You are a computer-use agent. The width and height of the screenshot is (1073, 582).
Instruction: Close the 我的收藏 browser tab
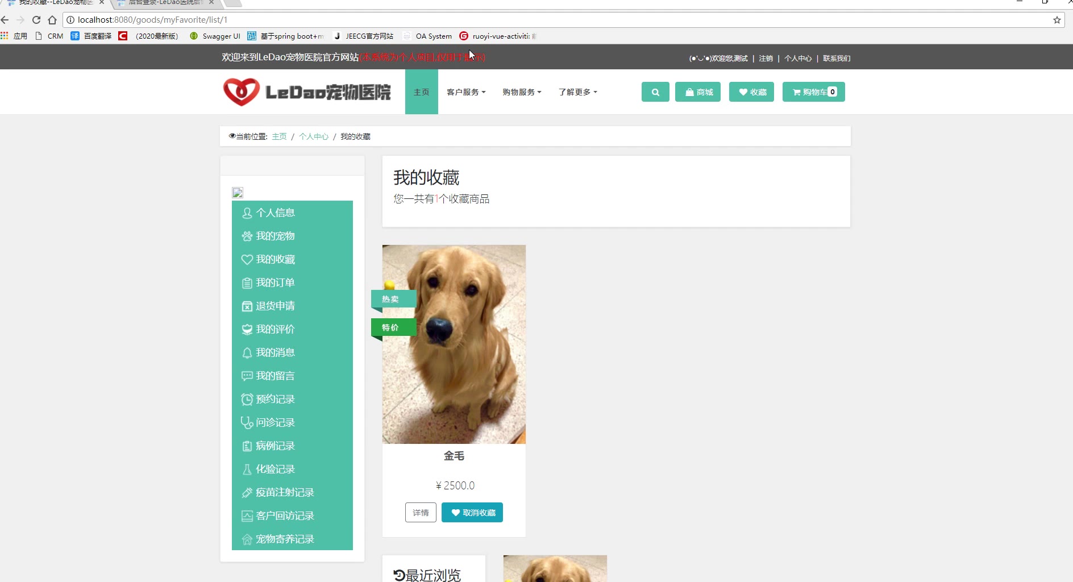pyautogui.click(x=102, y=2)
